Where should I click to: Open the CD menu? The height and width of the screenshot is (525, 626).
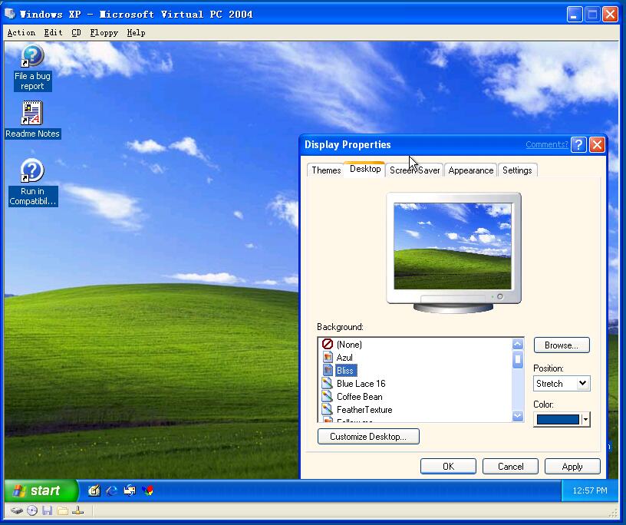(x=76, y=32)
